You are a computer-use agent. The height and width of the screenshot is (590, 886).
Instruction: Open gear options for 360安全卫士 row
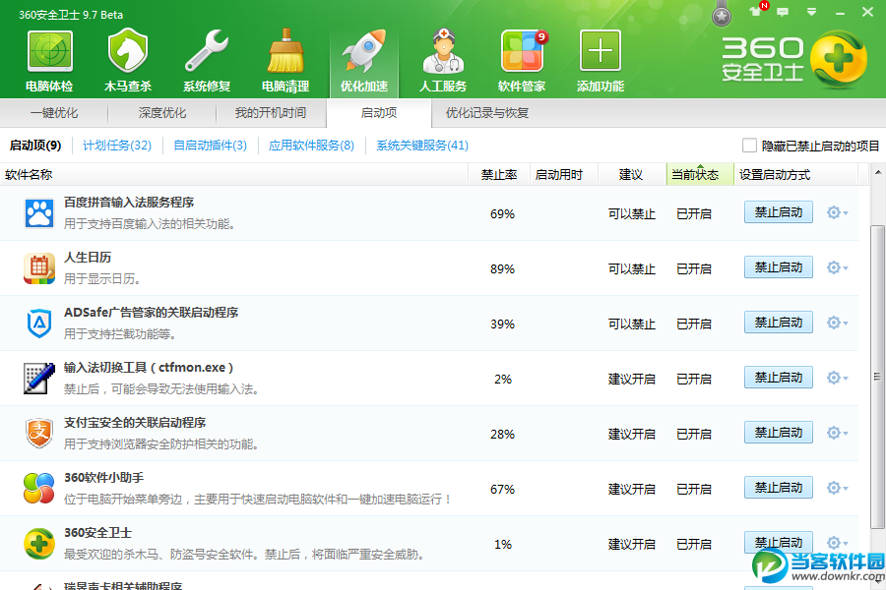coord(838,543)
